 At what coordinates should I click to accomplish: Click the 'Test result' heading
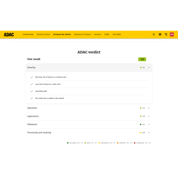(34, 59)
